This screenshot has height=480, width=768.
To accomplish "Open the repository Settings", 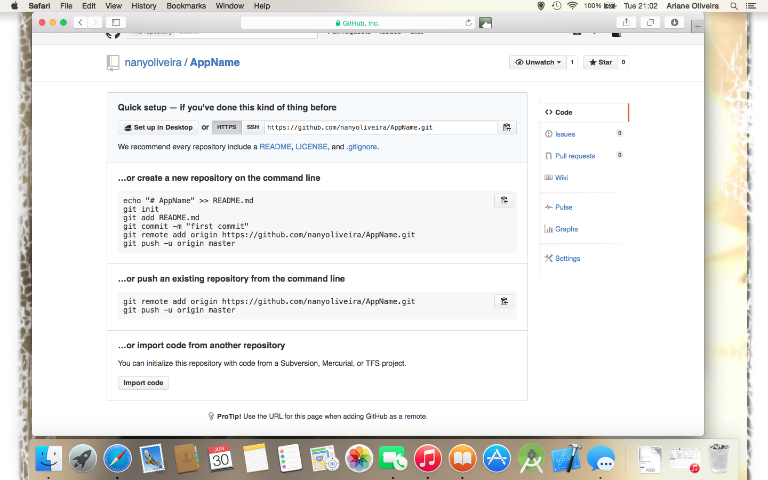I will click(567, 258).
